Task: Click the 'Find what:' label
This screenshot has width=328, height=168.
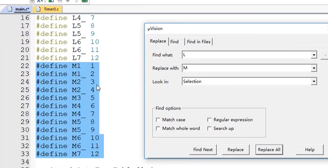Action: point(163,55)
